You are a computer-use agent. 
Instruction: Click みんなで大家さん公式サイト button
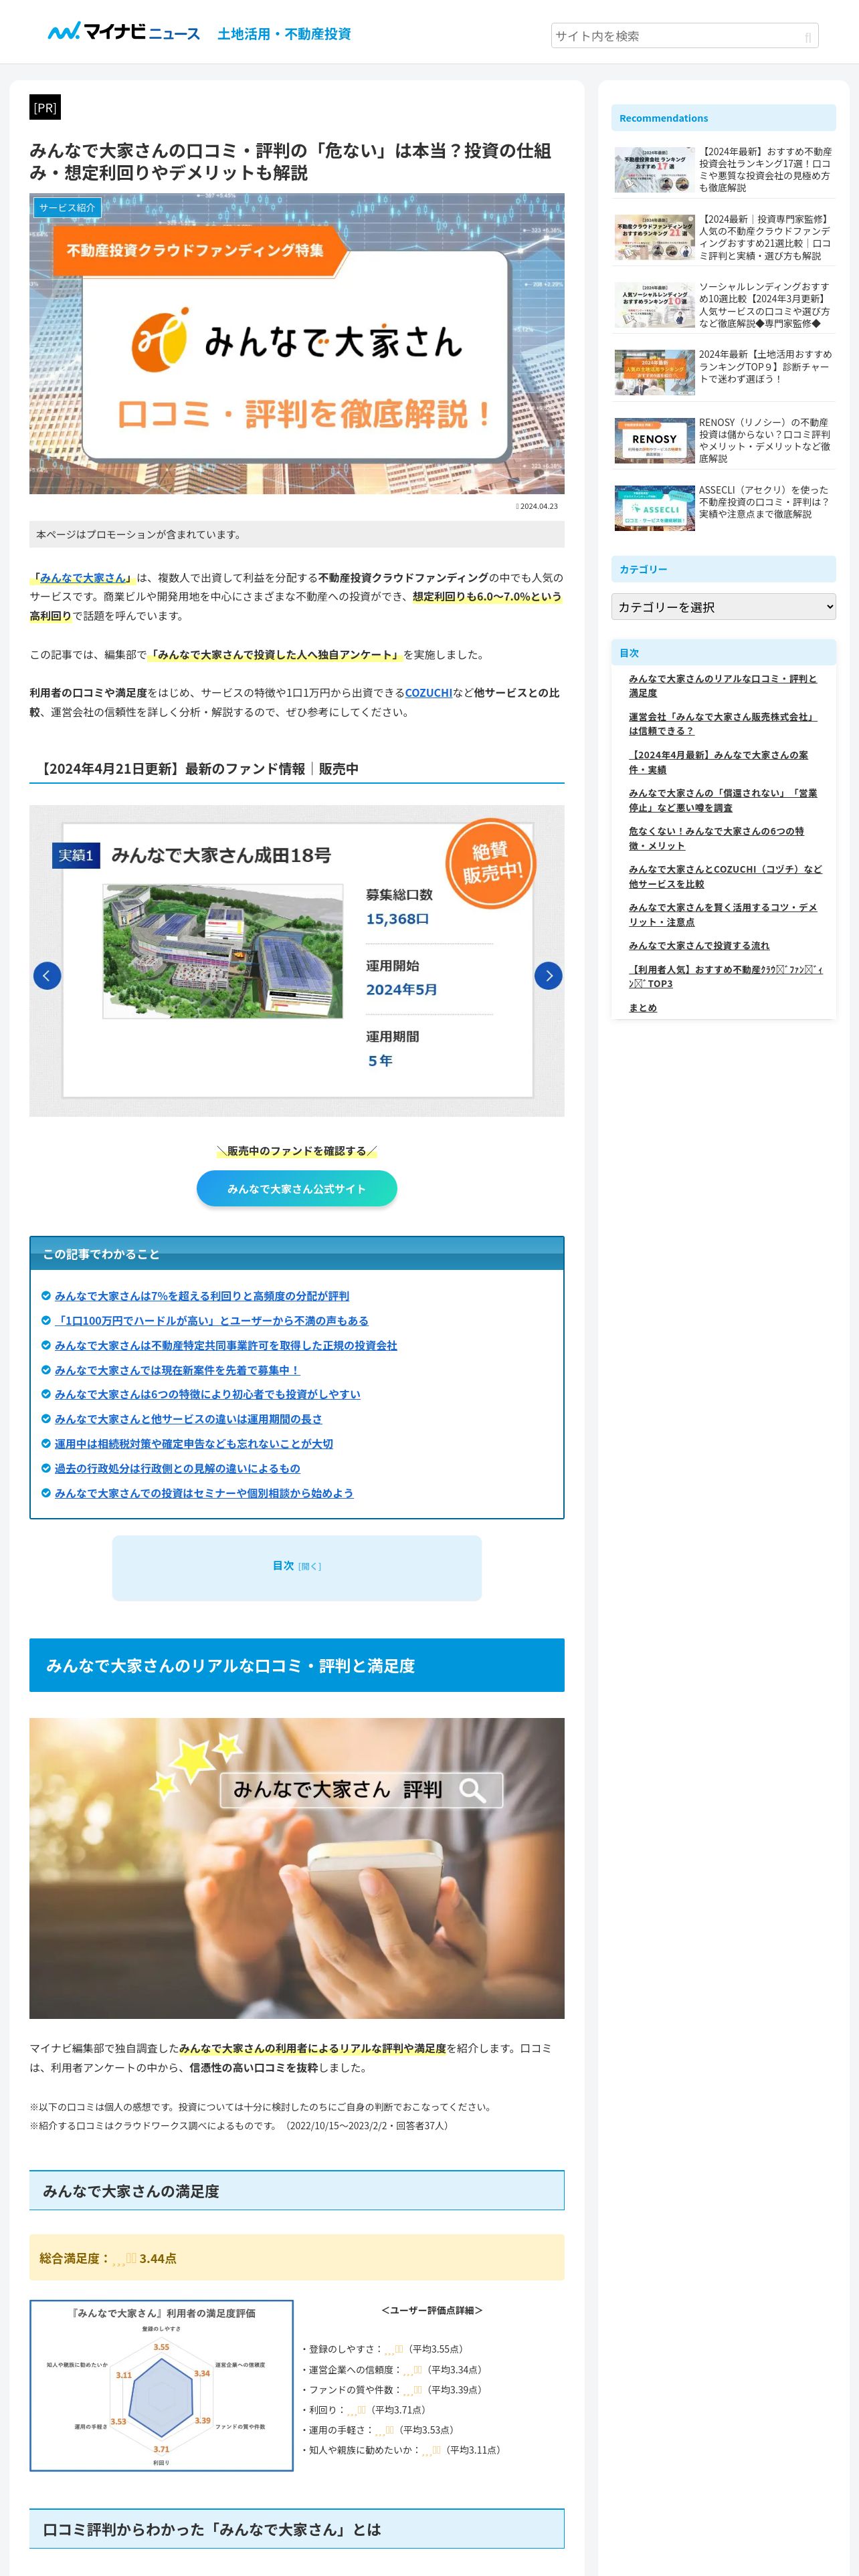tap(297, 1189)
